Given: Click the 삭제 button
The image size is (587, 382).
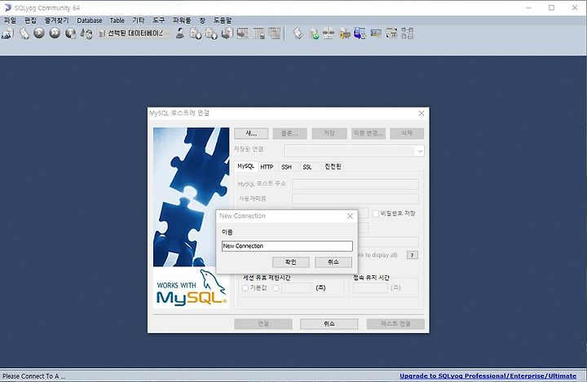Looking at the screenshot, I should pos(407,134).
